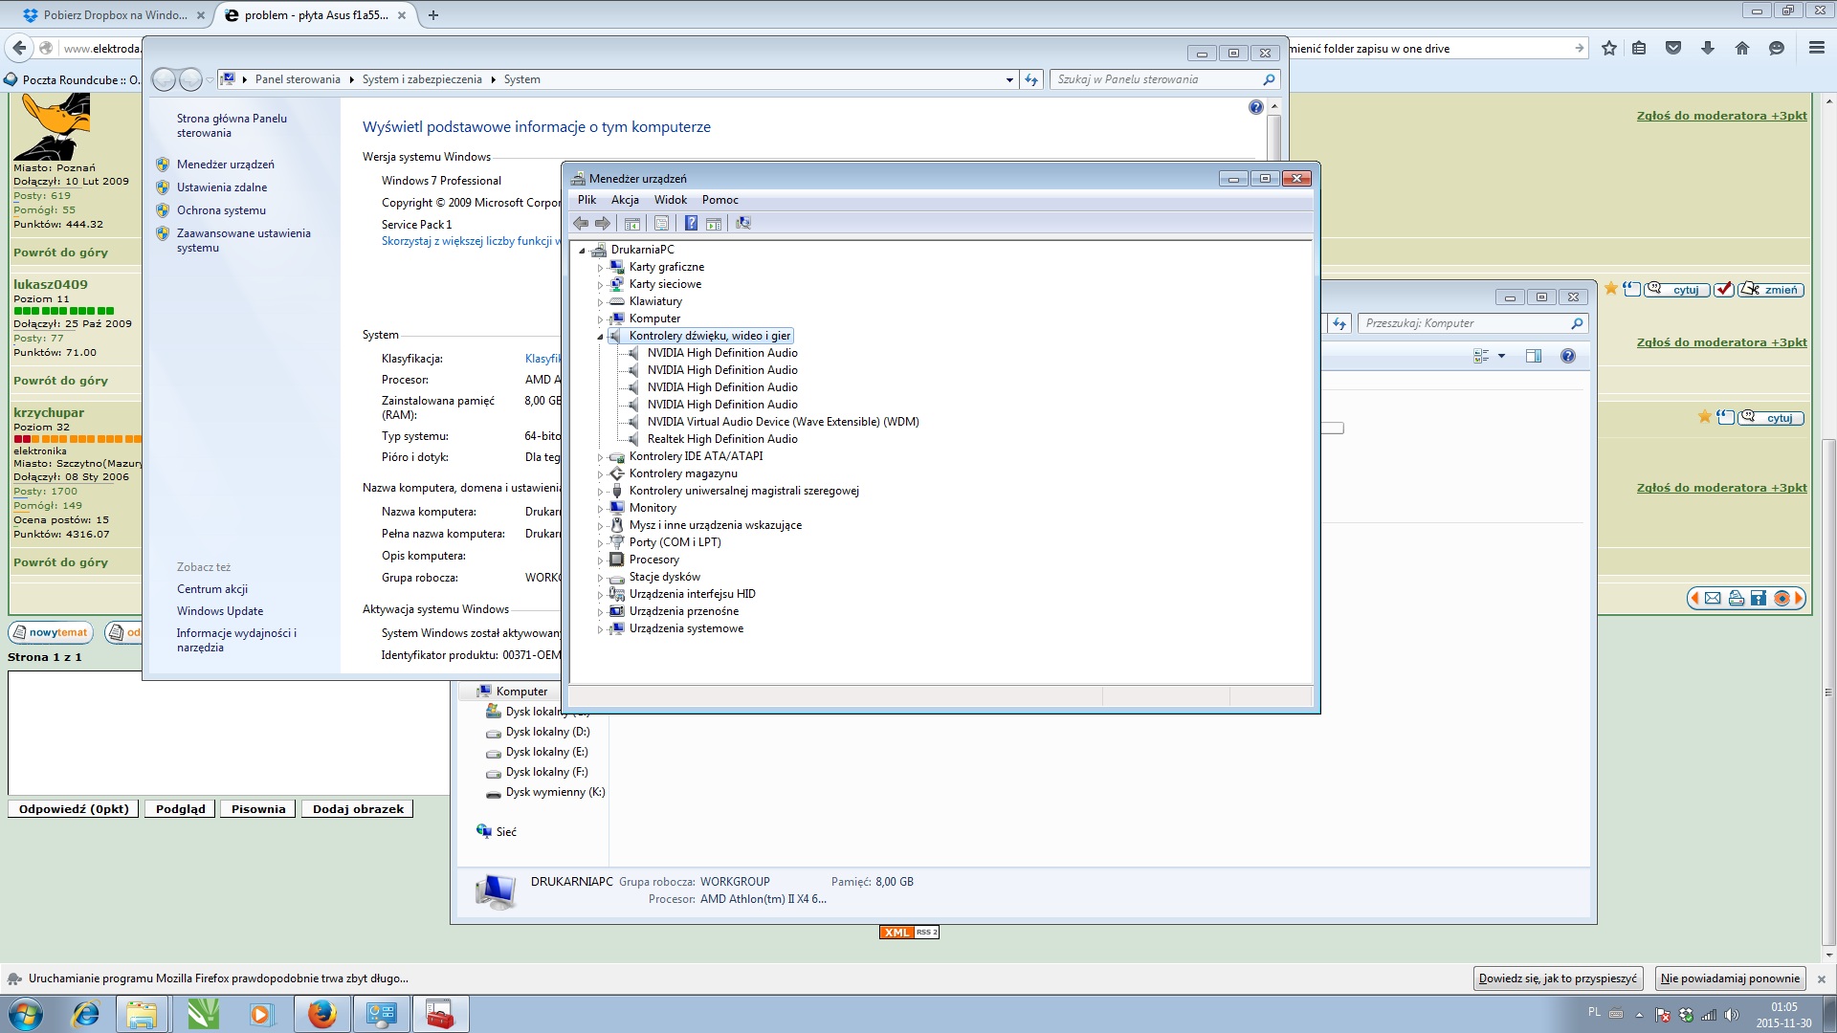Image resolution: width=1837 pixels, height=1033 pixels.
Task: Expand Kontrolery IDE ATA/ATAPI node
Action: [600, 457]
